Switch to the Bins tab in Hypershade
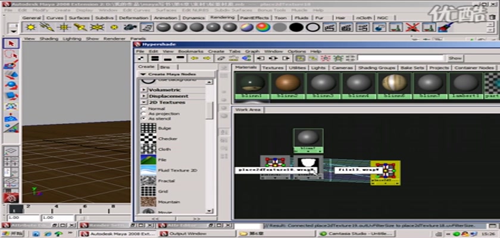 click(165, 67)
